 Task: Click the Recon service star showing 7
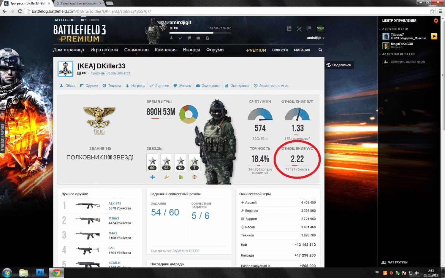click(194, 162)
